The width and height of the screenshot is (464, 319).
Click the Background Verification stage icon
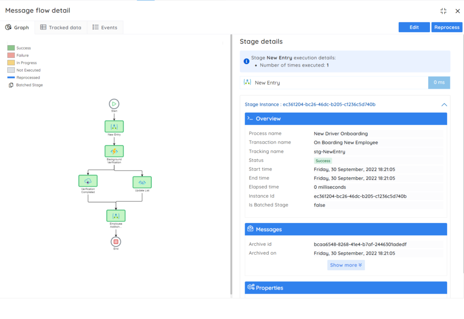(x=114, y=152)
